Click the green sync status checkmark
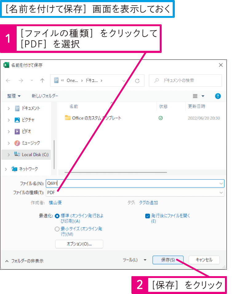Screen dimensions: 241x294 (x=161, y=118)
